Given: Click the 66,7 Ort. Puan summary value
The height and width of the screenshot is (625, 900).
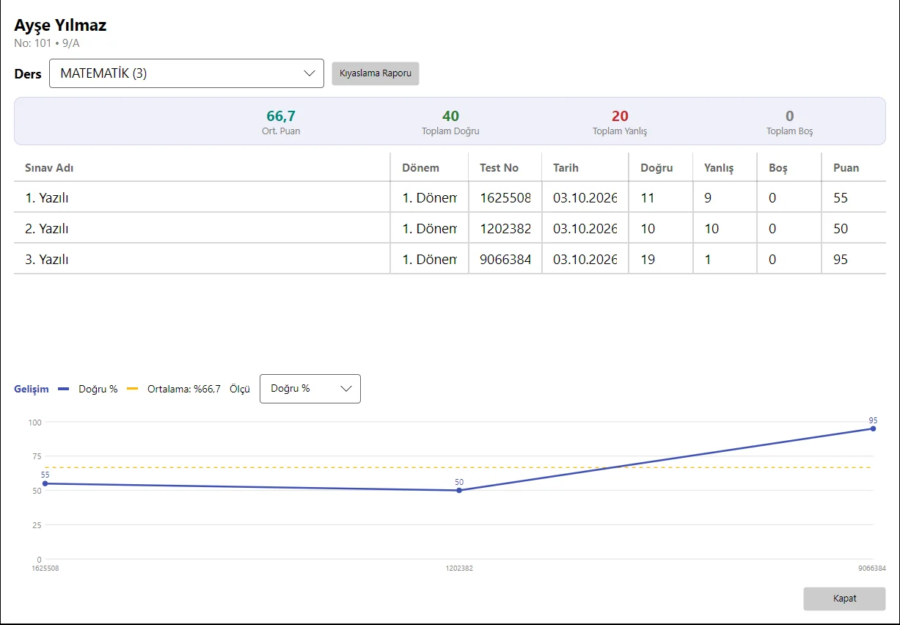Looking at the screenshot, I should click(281, 116).
